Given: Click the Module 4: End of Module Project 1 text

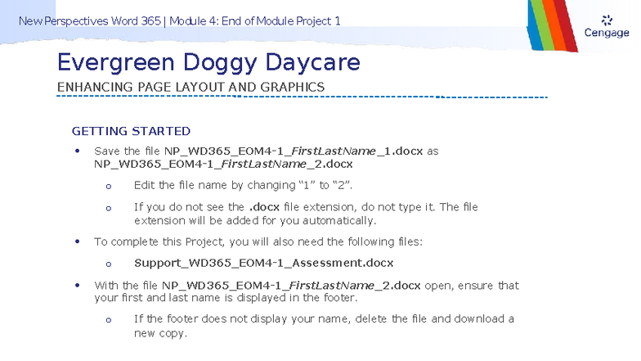Looking at the screenshot, I should [x=255, y=21].
